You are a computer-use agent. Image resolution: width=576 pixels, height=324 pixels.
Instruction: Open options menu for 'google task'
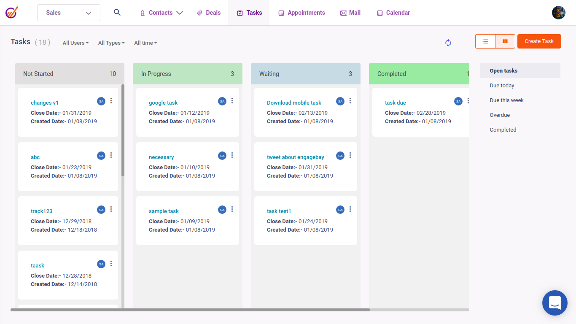(x=232, y=101)
